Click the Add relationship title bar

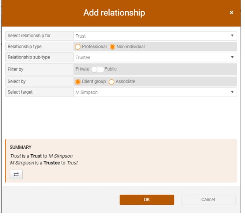pos(114,13)
